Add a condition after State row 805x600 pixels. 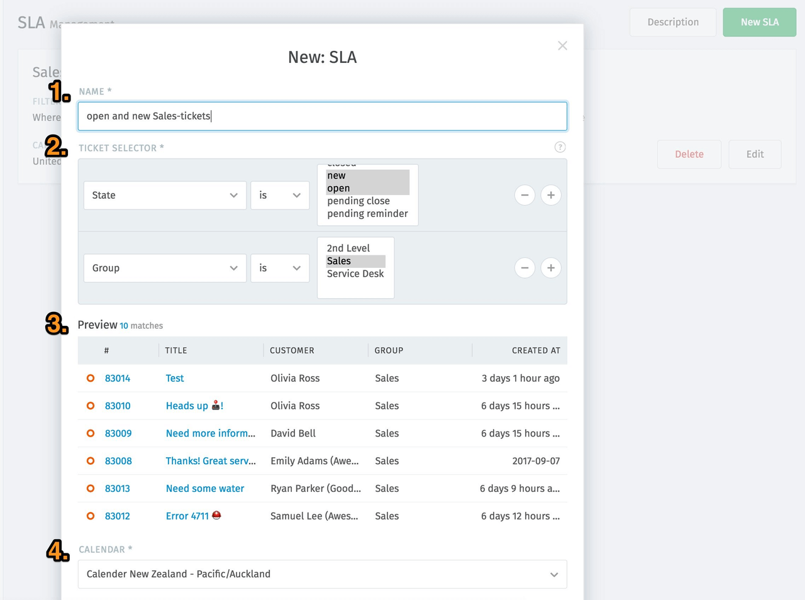coord(551,195)
